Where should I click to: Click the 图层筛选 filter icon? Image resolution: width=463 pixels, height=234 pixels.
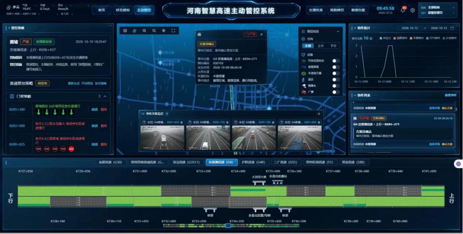[x=303, y=31]
